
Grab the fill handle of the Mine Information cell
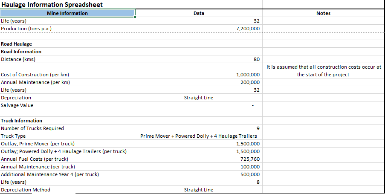(x=135, y=17)
